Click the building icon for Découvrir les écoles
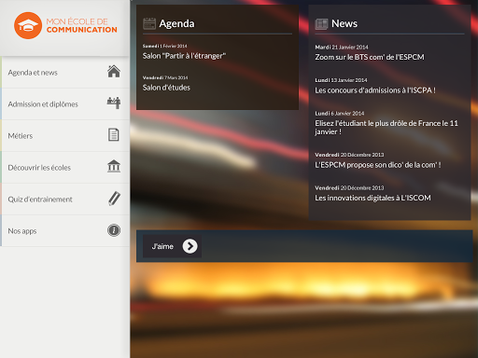Screen dimensions: 478x358 (114, 166)
